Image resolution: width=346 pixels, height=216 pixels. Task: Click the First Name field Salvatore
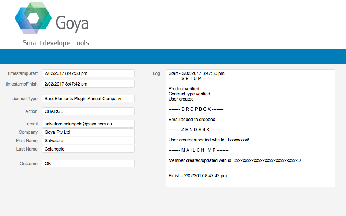coord(88,141)
